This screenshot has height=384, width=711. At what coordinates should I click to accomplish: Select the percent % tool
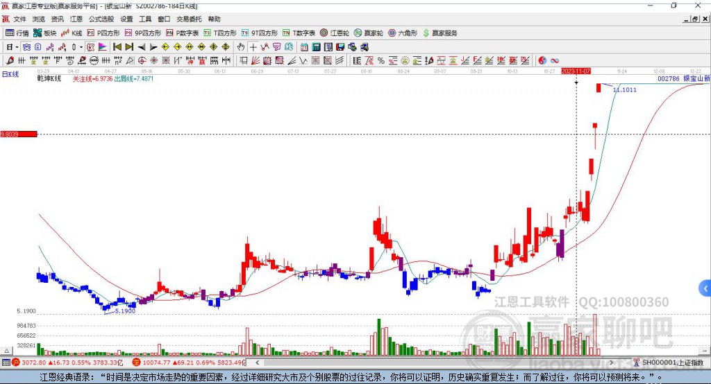(x=381, y=60)
